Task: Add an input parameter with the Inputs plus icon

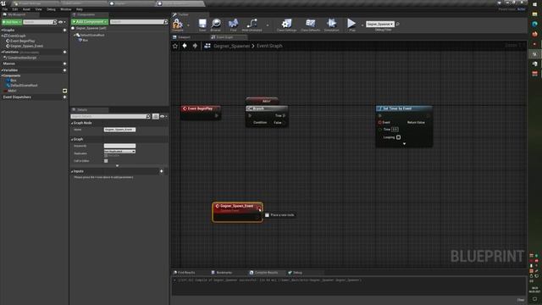Action: pos(162,171)
